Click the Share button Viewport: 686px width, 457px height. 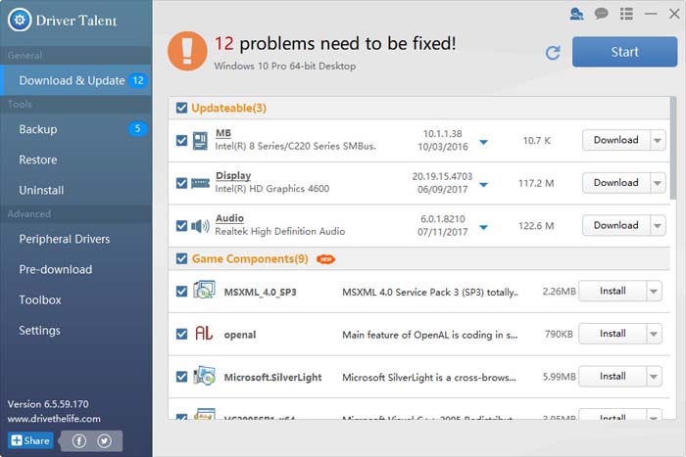(30, 440)
